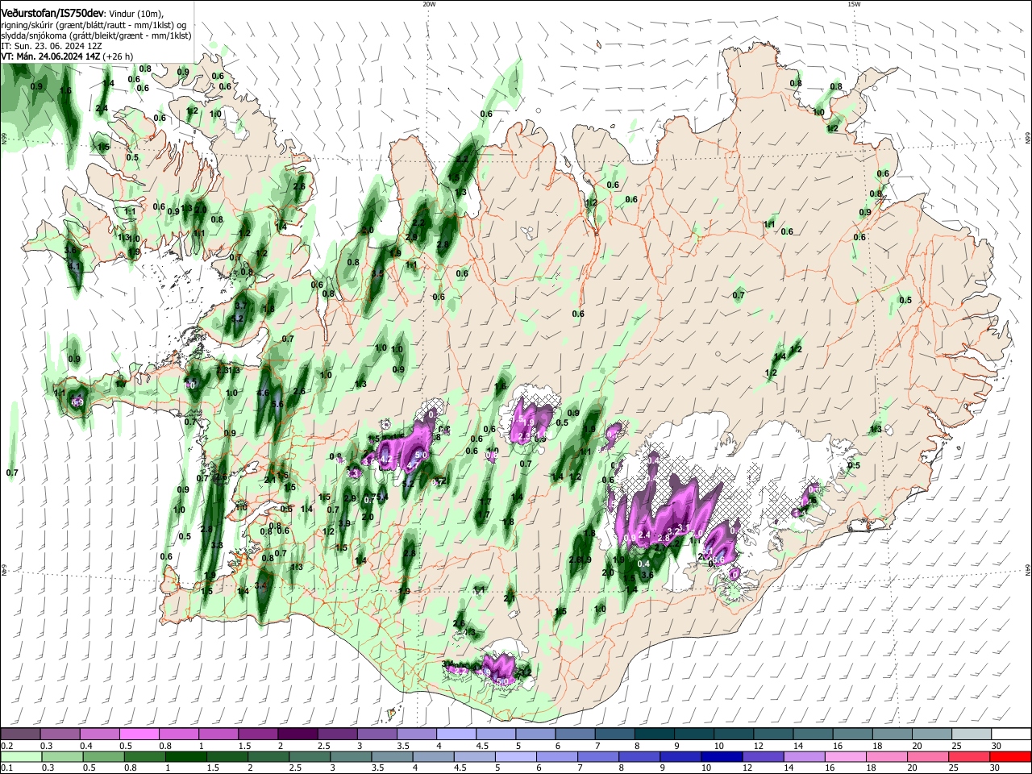
Task: Pick the swatch labeled 25 in the rain scale
Action: tap(969, 757)
